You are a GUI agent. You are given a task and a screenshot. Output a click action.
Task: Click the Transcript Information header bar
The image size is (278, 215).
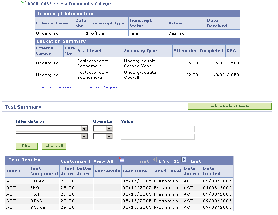138,14
